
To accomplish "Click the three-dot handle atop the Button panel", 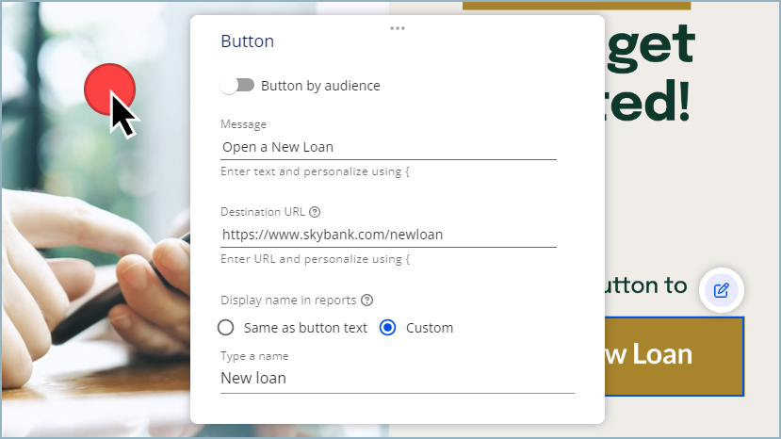I will [x=397, y=28].
